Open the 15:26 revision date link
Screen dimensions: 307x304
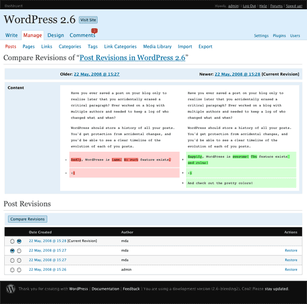point(48,270)
